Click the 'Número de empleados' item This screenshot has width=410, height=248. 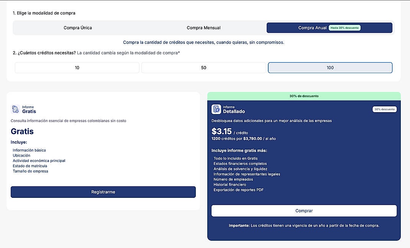click(233, 179)
